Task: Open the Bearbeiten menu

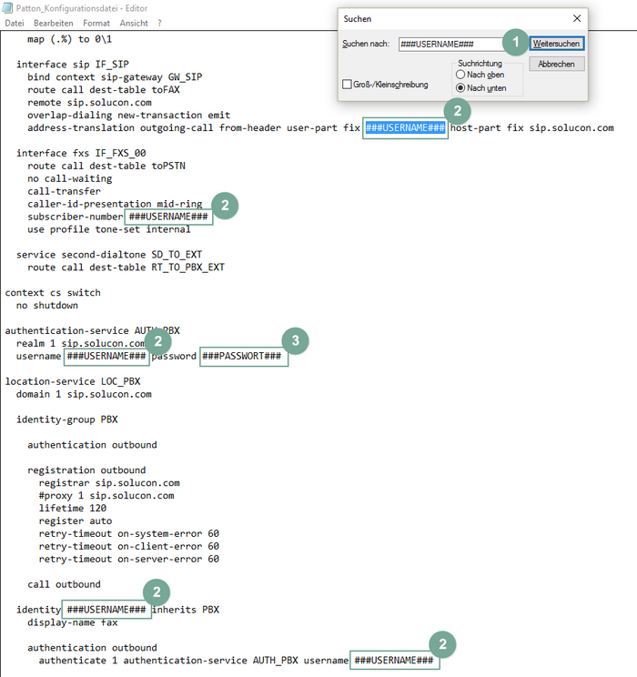Action: 53,23
